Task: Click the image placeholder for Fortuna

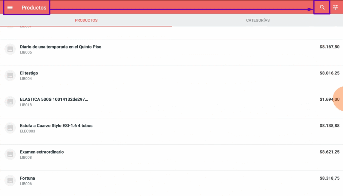Action: (x=10, y=181)
